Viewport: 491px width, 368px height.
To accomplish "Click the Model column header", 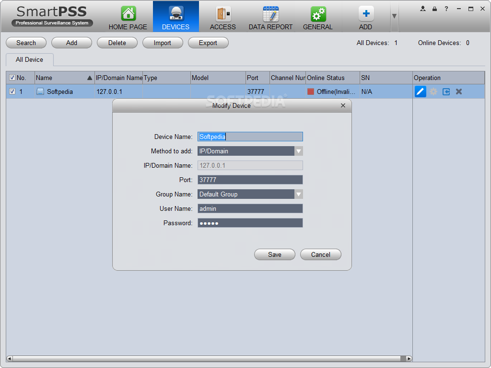I will pyautogui.click(x=218, y=78).
